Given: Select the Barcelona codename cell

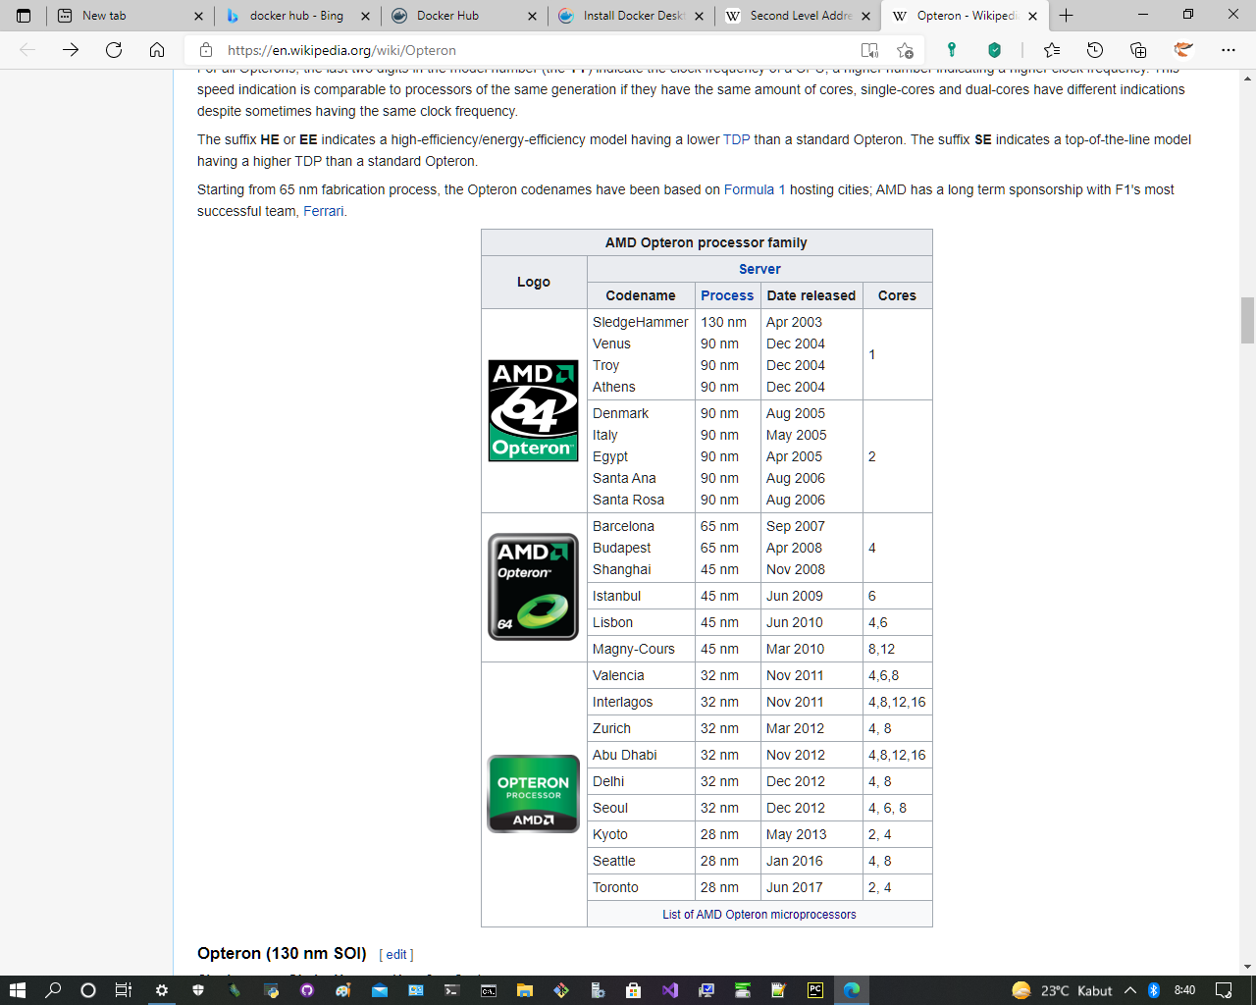Looking at the screenshot, I should [x=623, y=526].
